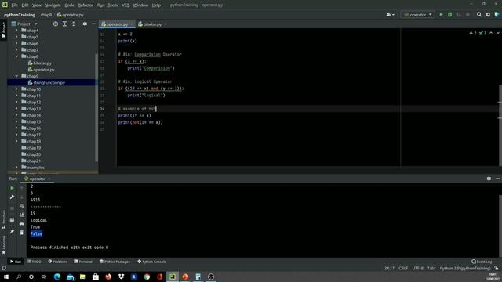Expand the chap14 folder
This screenshot has width=502, height=282.
16,115
